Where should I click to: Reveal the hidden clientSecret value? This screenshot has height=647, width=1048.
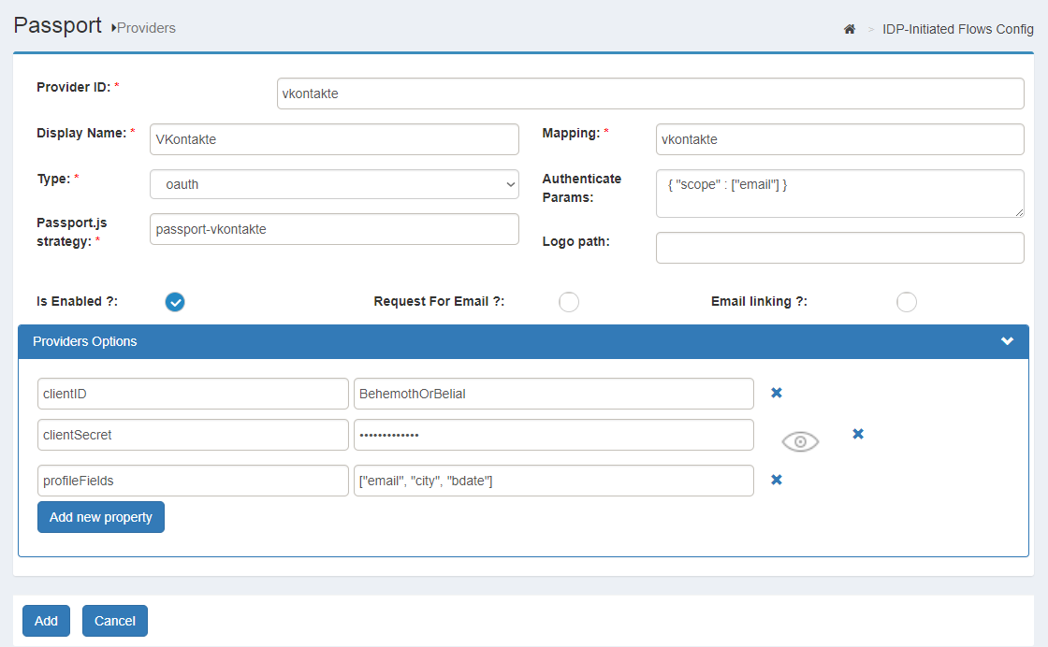coord(800,441)
